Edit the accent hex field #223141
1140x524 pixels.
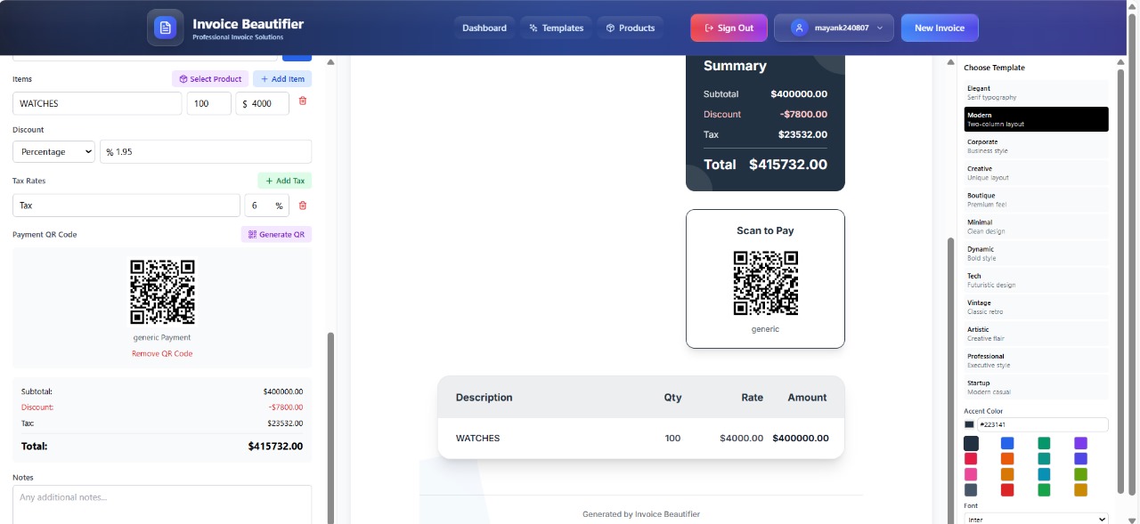pyautogui.click(x=1042, y=424)
